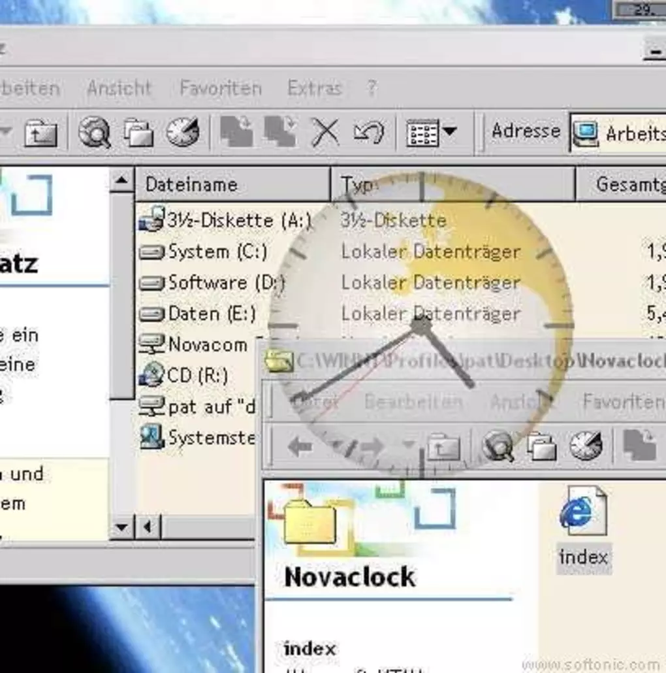
Task: Select the System (C:) drive entry
Action: [206, 252]
